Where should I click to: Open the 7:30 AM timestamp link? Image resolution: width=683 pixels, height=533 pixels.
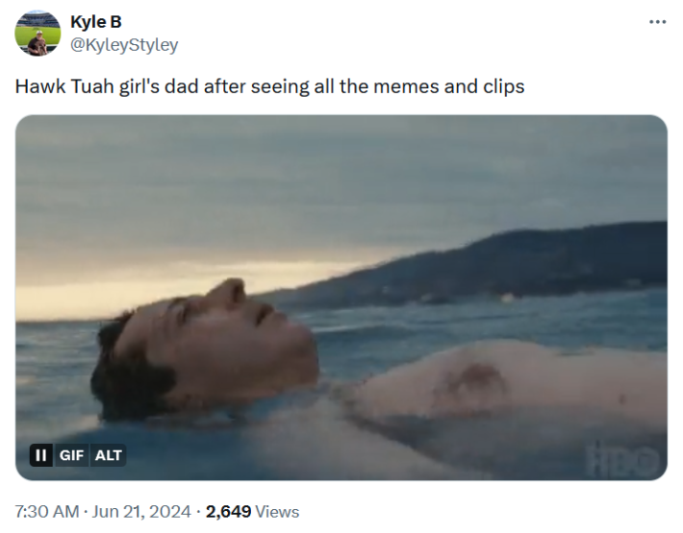[x=47, y=512]
